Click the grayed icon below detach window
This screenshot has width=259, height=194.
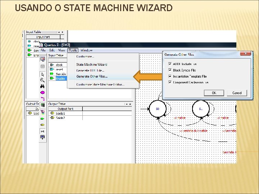(x=42, y=66)
